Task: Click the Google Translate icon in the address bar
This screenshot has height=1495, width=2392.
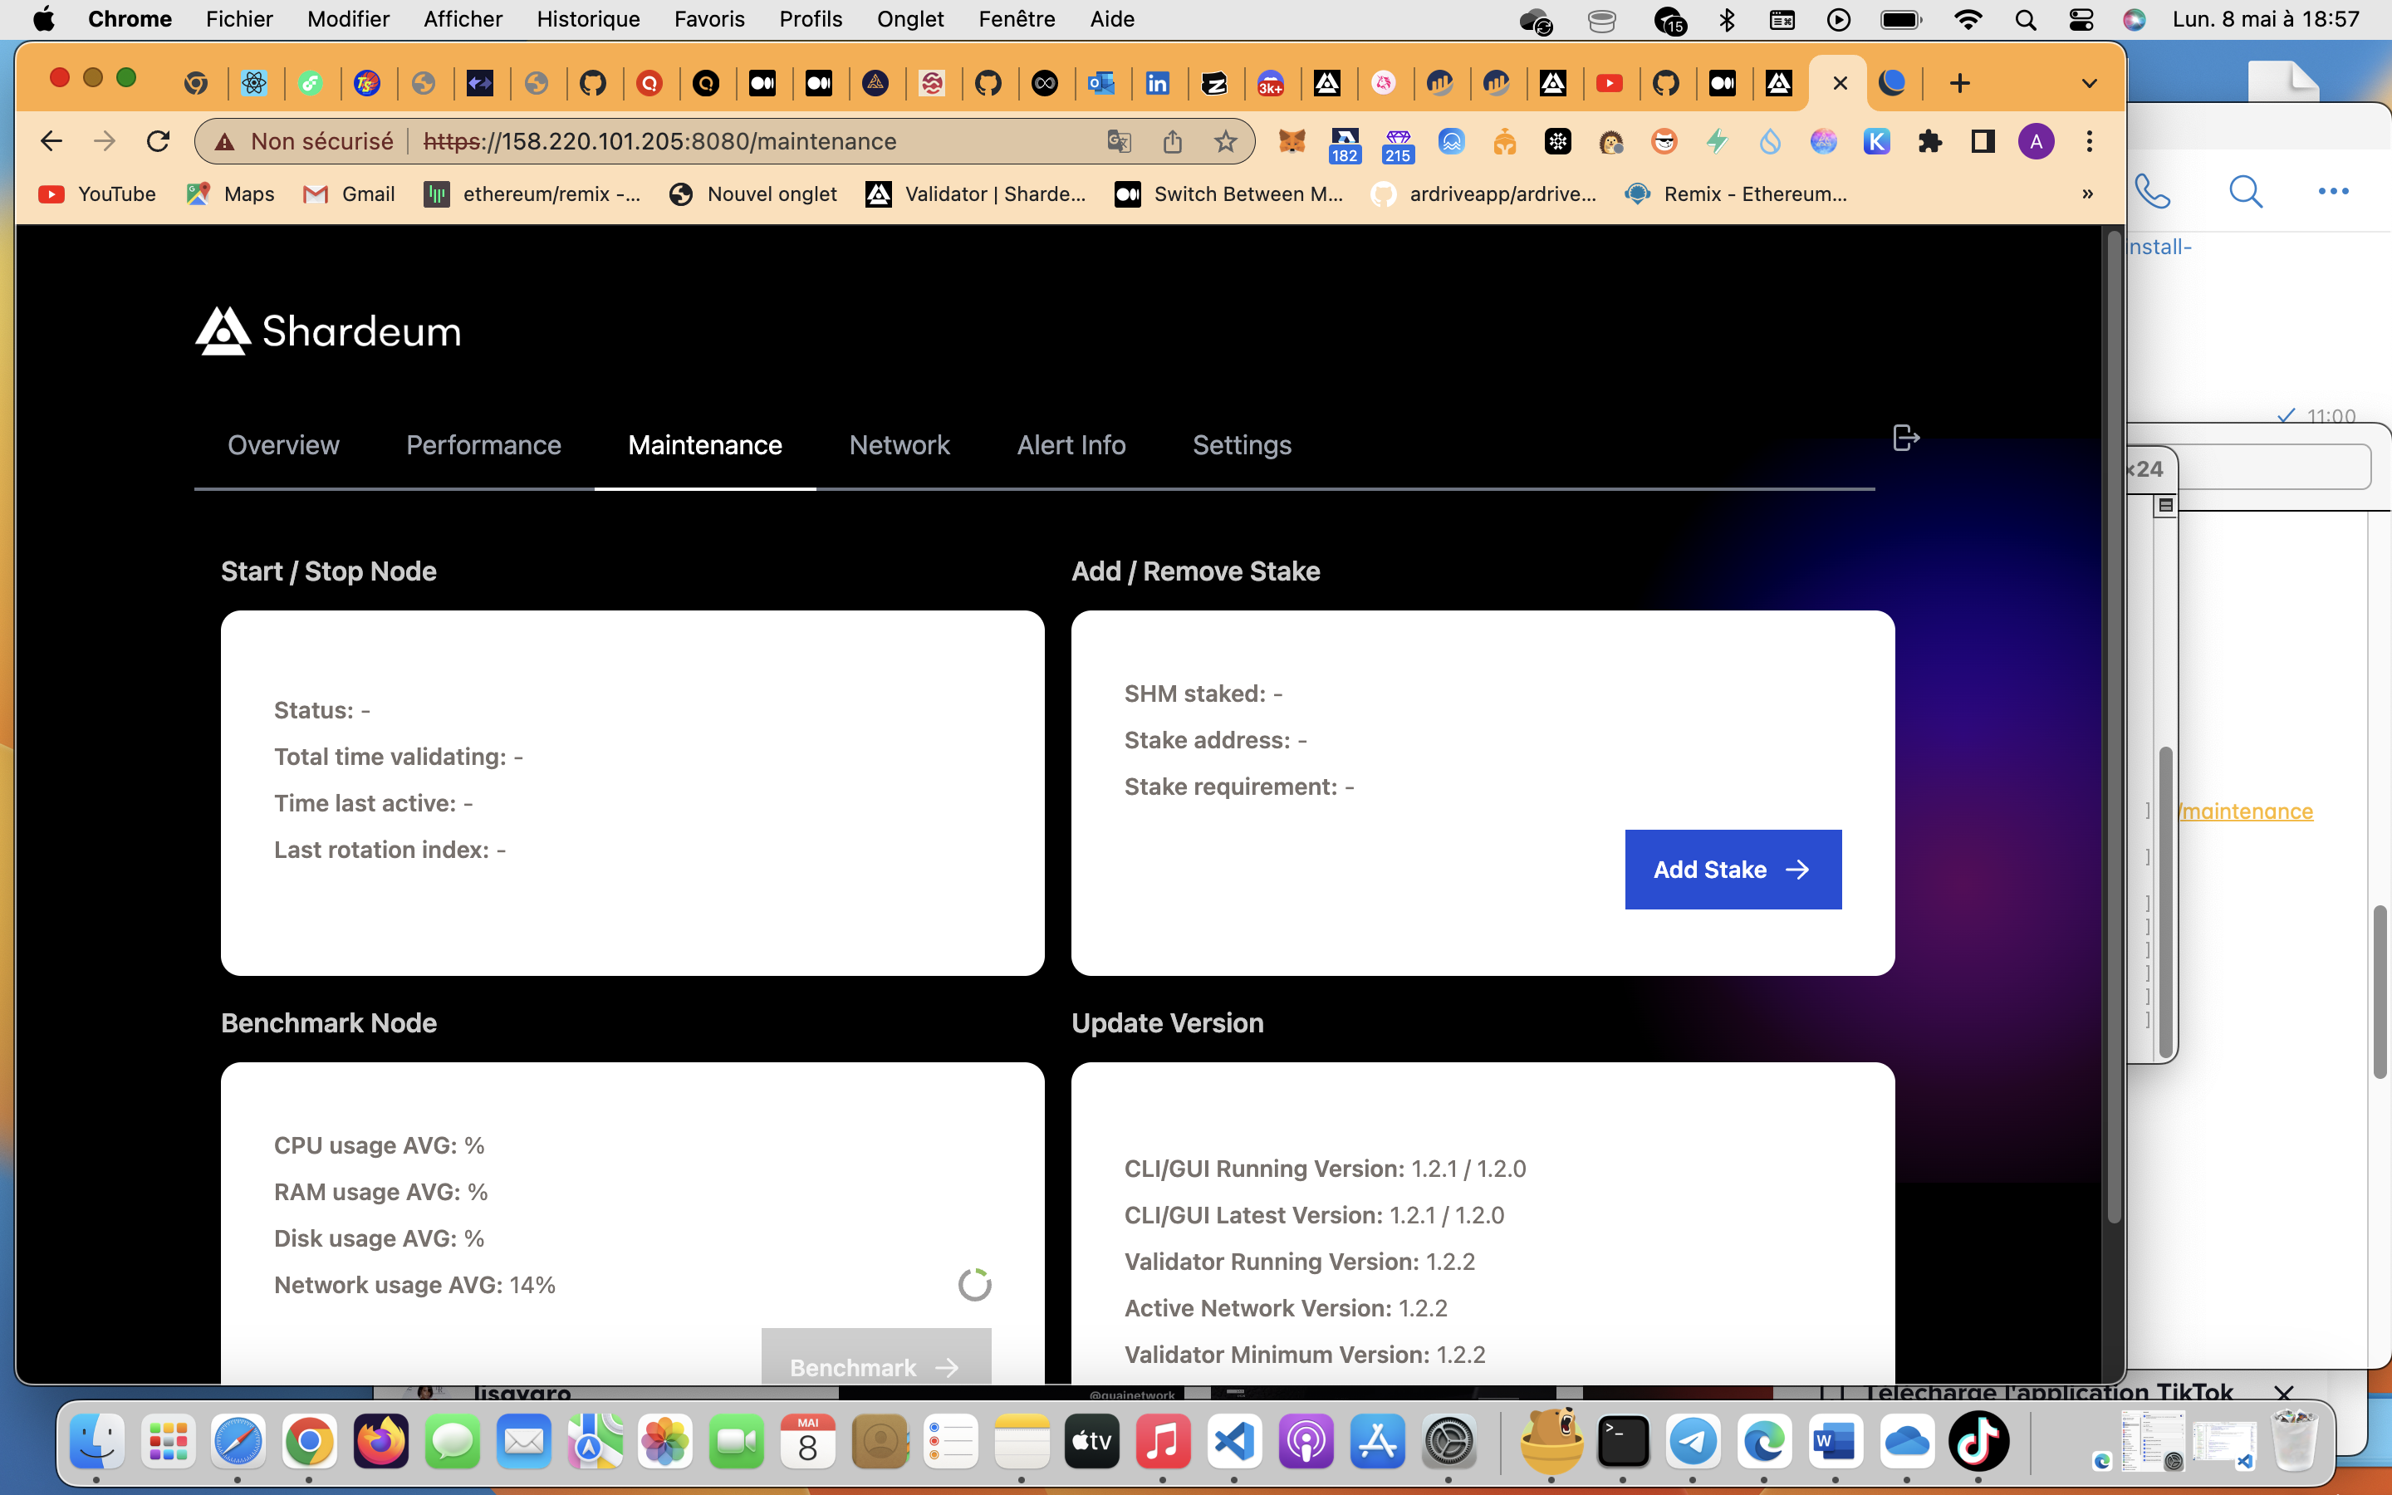Action: click(x=1117, y=141)
